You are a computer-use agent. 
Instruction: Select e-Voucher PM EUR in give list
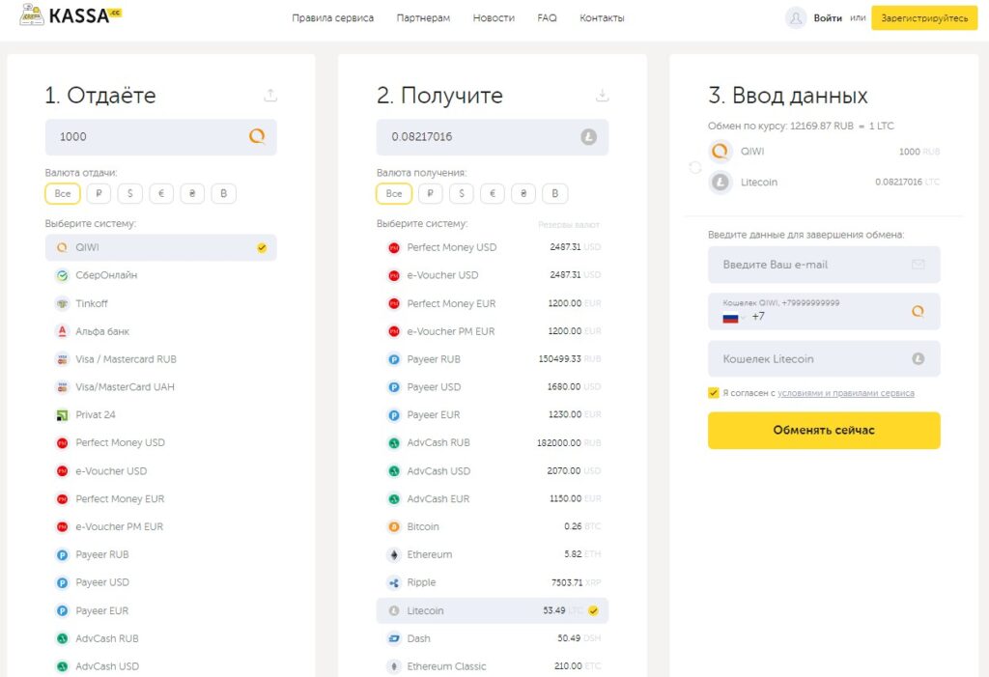(161, 527)
